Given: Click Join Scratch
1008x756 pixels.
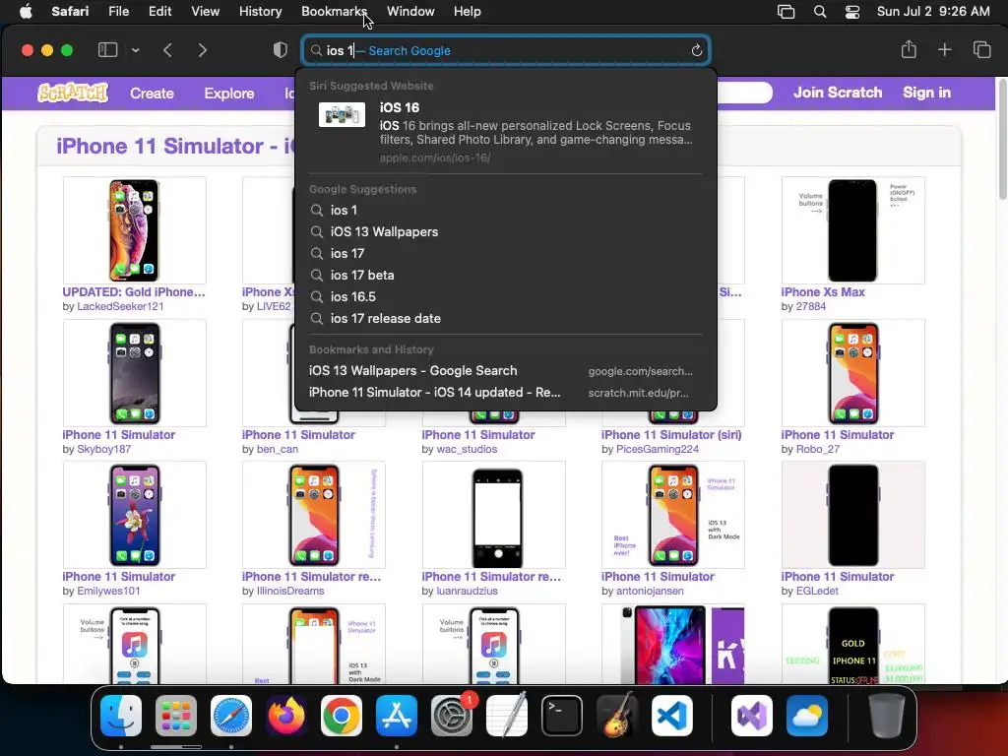Looking at the screenshot, I should (838, 93).
